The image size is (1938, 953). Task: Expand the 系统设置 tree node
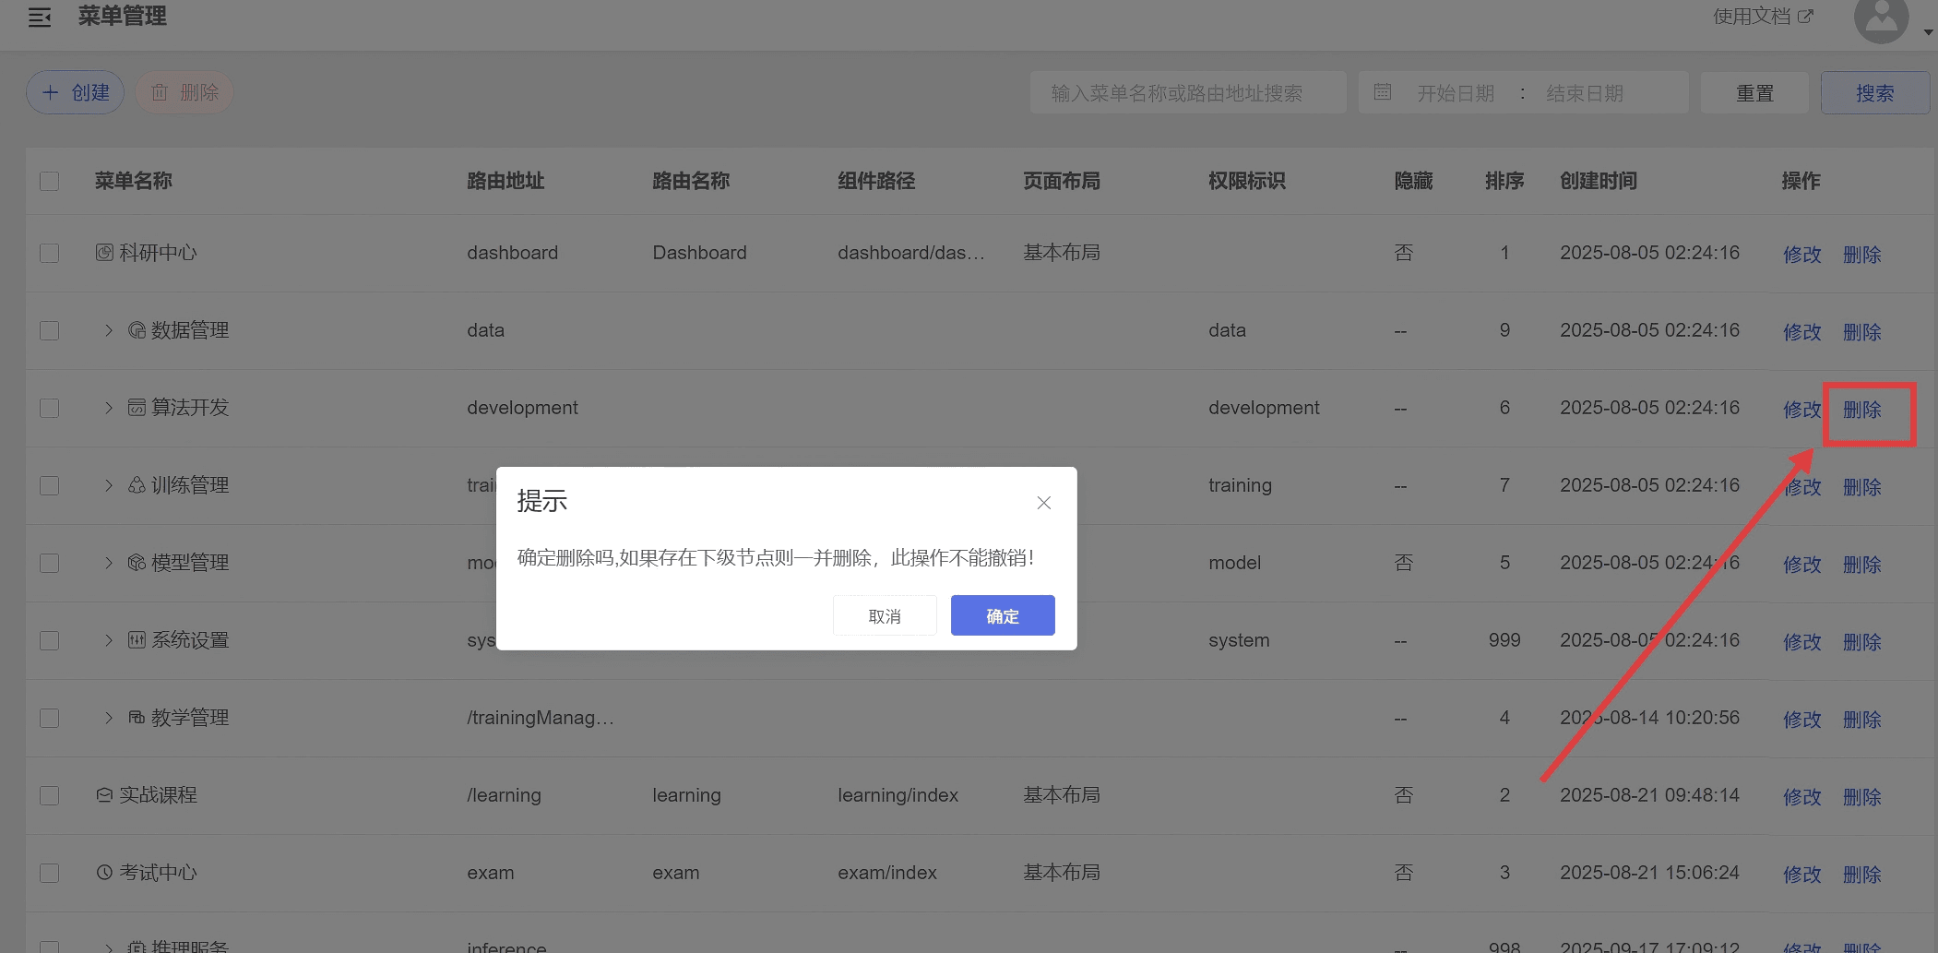[108, 640]
